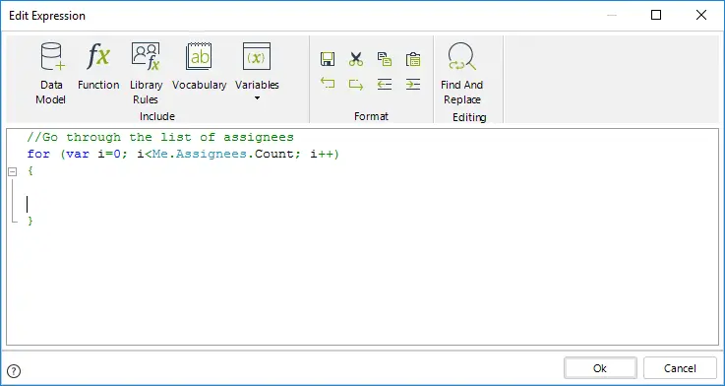Open Find And Replace
This screenshot has height=386, width=725.
tap(461, 73)
